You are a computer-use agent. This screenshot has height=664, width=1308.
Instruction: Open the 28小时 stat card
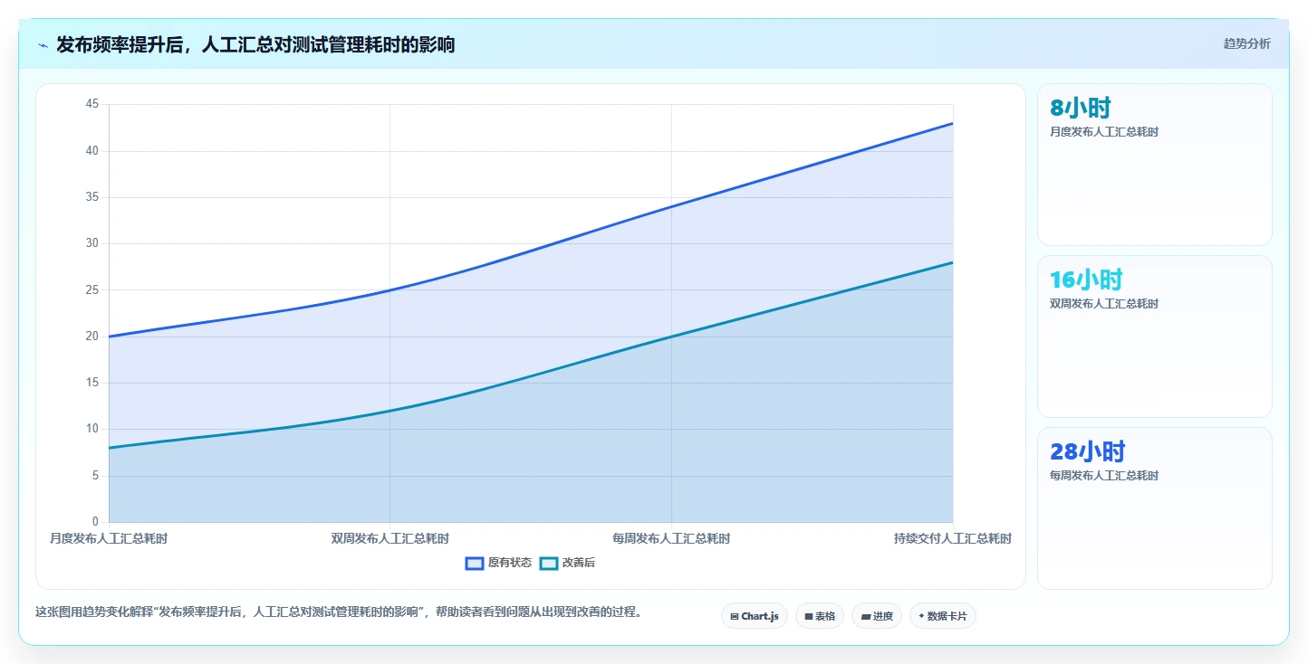tap(1155, 508)
